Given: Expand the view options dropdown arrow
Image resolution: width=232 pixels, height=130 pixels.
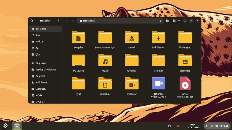Looking at the screenshot, I should [x=179, y=21].
